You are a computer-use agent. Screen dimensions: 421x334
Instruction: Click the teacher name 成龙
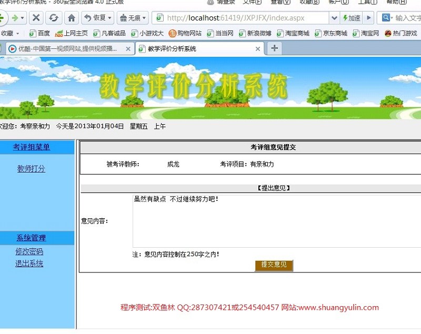pyautogui.click(x=173, y=164)
